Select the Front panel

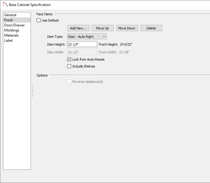click(17, 20)
